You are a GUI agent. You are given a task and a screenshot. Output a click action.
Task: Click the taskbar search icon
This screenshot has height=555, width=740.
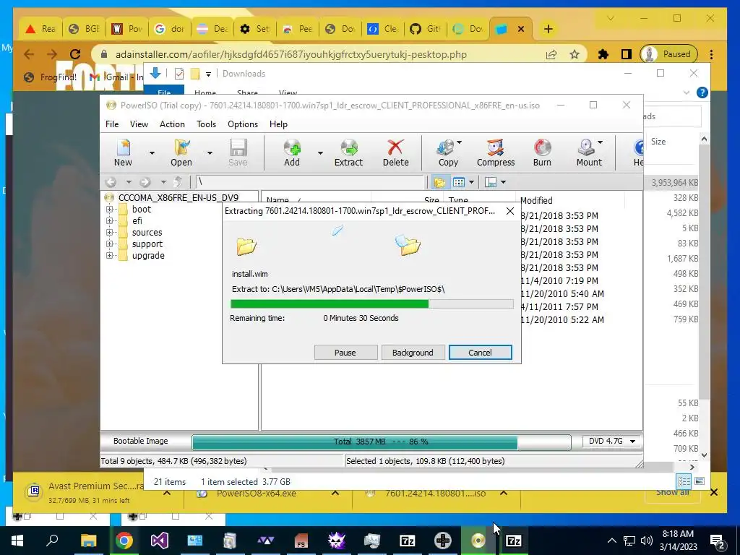(x=52, y=541)
